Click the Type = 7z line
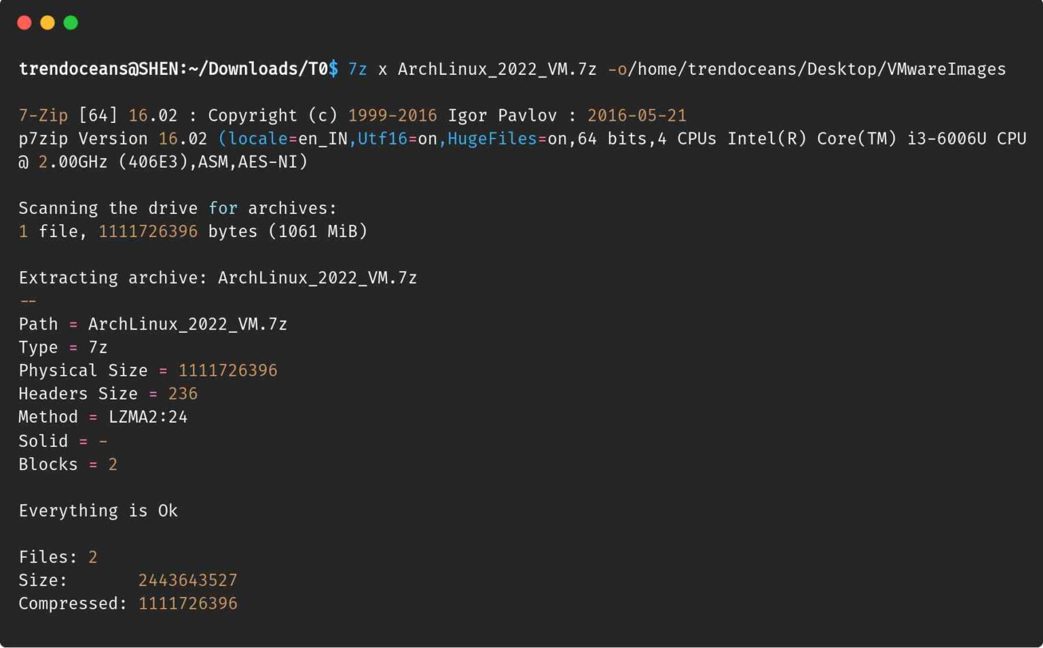 coord(63,347)
